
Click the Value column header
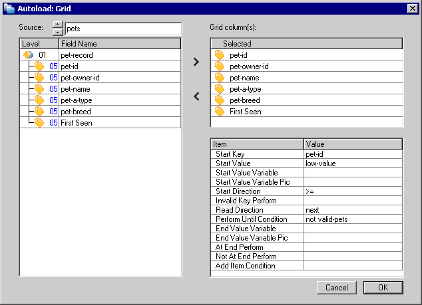pyautogui.click(x=353, y=144)
